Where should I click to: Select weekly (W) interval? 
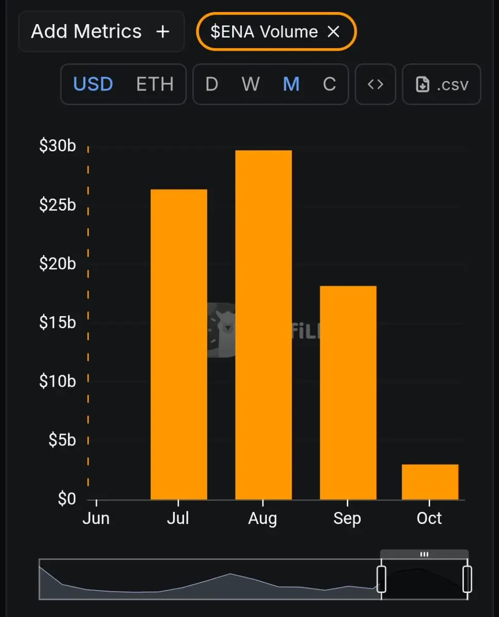click(250, 84)
